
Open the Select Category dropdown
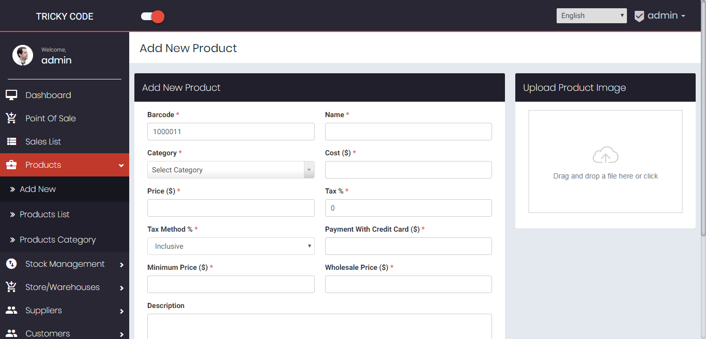click(231, 169)
